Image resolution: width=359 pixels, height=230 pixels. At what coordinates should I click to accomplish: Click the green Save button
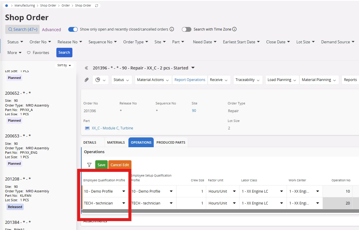tap(101, 165)
